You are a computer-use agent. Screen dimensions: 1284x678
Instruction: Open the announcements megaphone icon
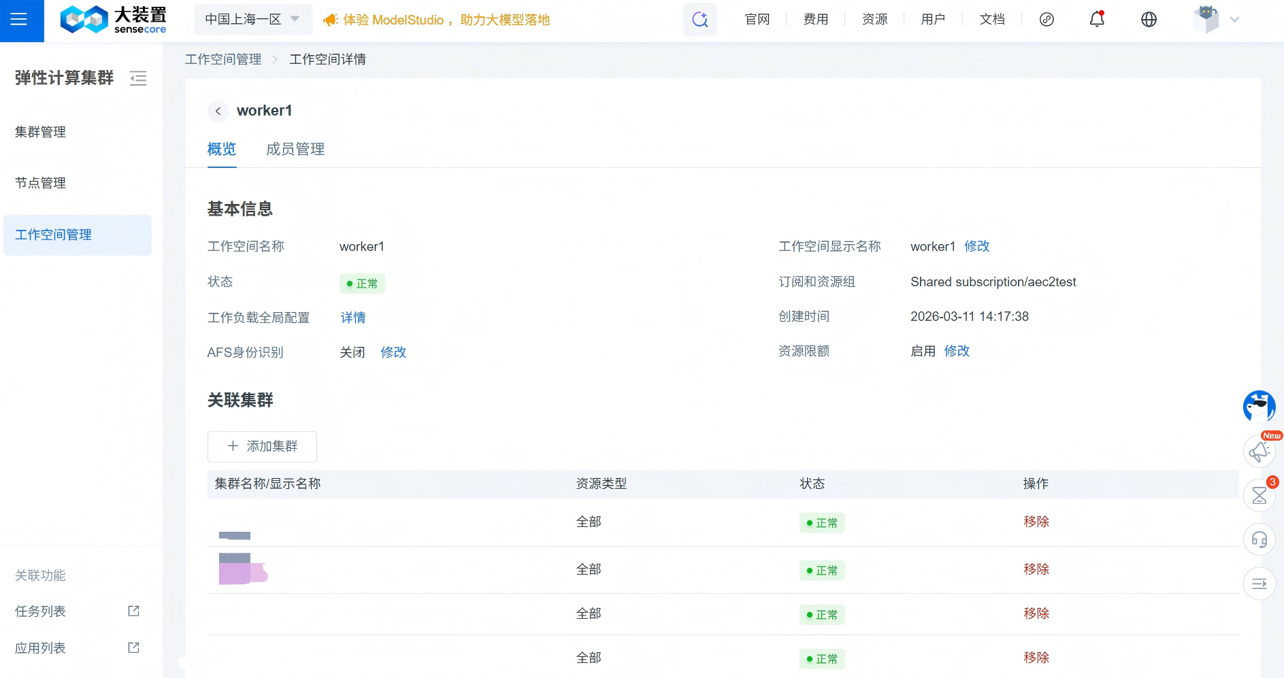coord(1259,452)
